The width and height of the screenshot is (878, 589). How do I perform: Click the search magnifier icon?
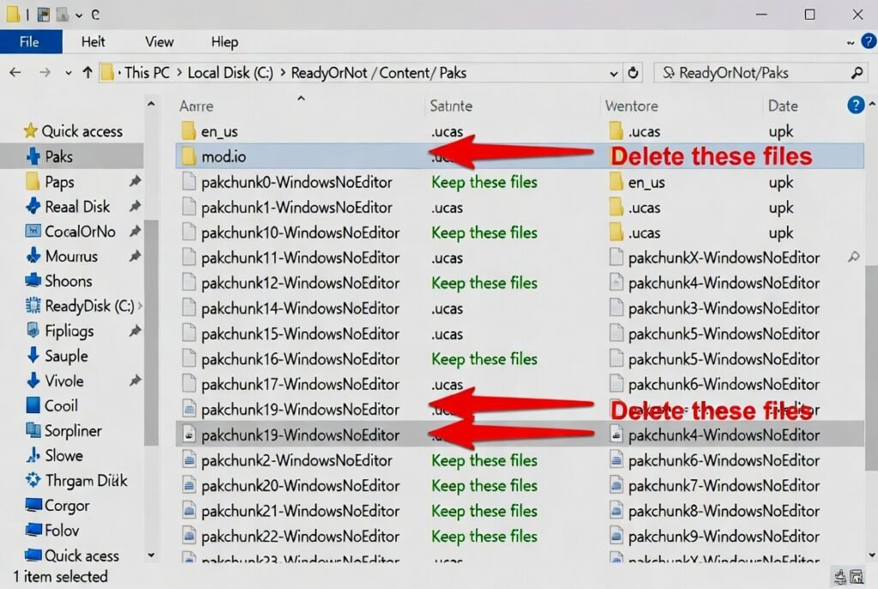click(x=856, y=73)
